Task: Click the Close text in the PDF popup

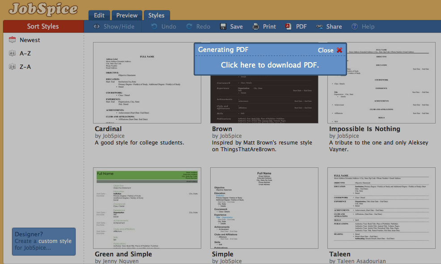Action: [x=326, y=50]
